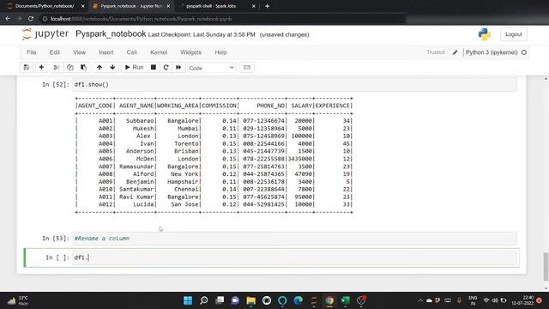549x309 pixels.
Task: Move selected cell down
Action: tap(112, 67)
